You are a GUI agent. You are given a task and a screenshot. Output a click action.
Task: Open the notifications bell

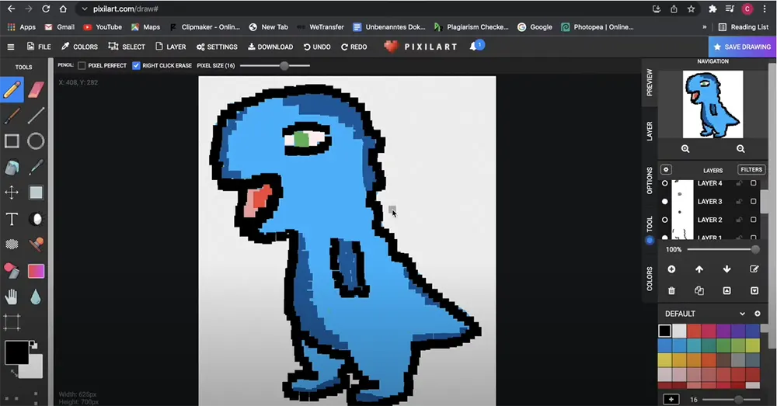coord(474,46)
